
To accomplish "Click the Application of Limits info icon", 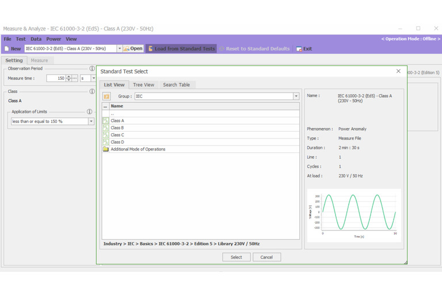I will [89, 112].
